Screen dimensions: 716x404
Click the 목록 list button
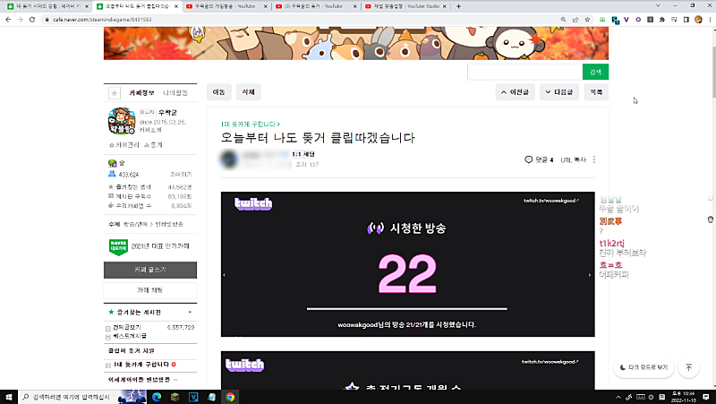[x=596, y=92]
